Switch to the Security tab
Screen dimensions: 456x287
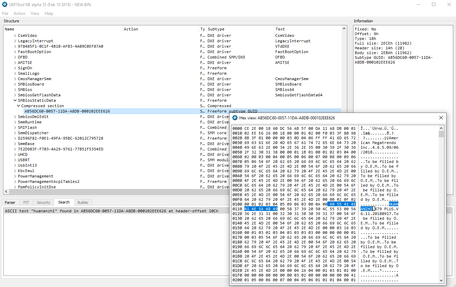pos(44,202)
